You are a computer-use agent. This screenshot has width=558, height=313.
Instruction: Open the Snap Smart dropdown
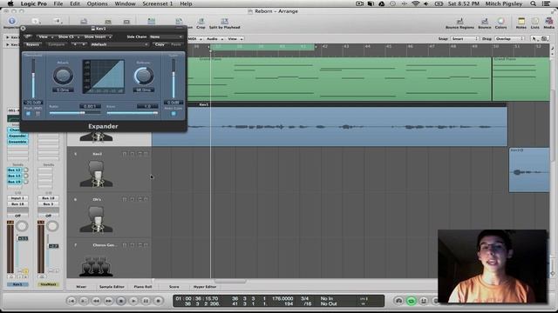tap(465, 38)
